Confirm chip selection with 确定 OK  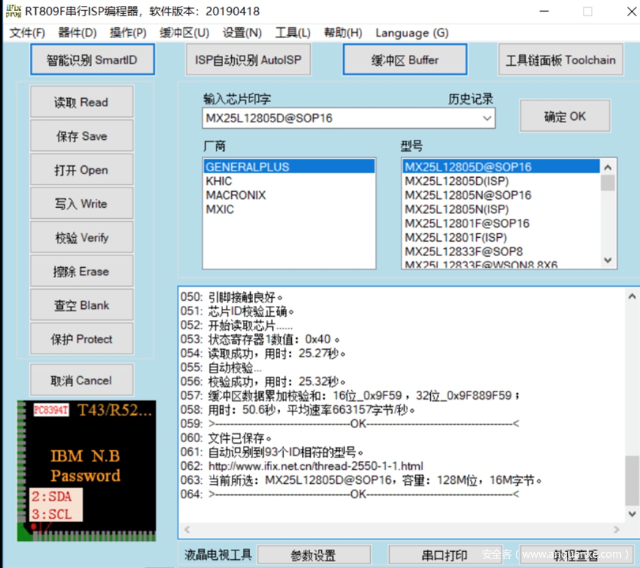click(x=564, y=116)
